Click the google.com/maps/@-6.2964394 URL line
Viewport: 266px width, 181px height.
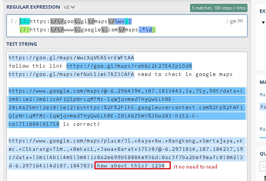click(126, 91)
